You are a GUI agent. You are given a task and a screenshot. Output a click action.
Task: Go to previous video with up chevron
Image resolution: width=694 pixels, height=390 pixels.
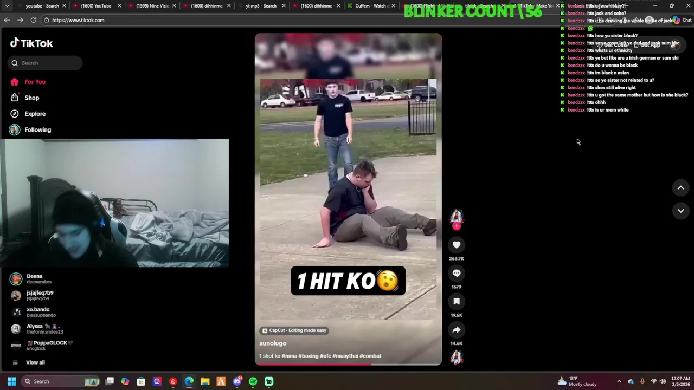point(681,187)
